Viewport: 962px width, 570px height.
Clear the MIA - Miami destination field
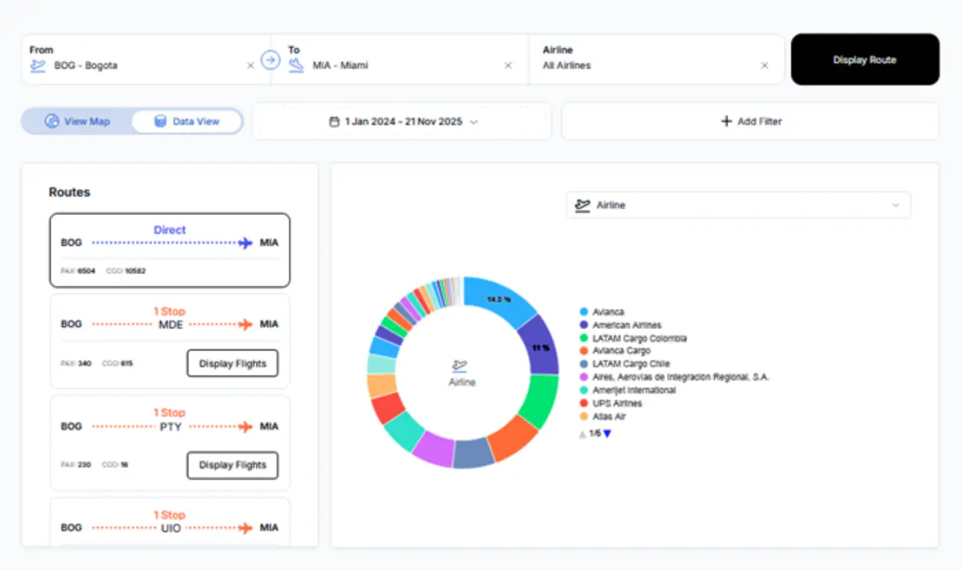[508, 66]
